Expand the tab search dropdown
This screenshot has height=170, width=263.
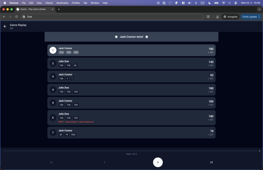point(259,9)
